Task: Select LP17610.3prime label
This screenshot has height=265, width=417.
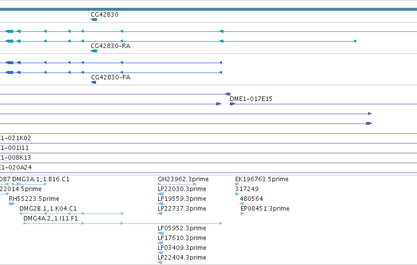Action: pyautogui.click(x=182, y=238)
